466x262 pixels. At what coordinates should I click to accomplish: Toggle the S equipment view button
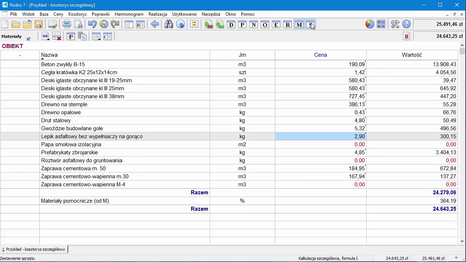[310, 24]
